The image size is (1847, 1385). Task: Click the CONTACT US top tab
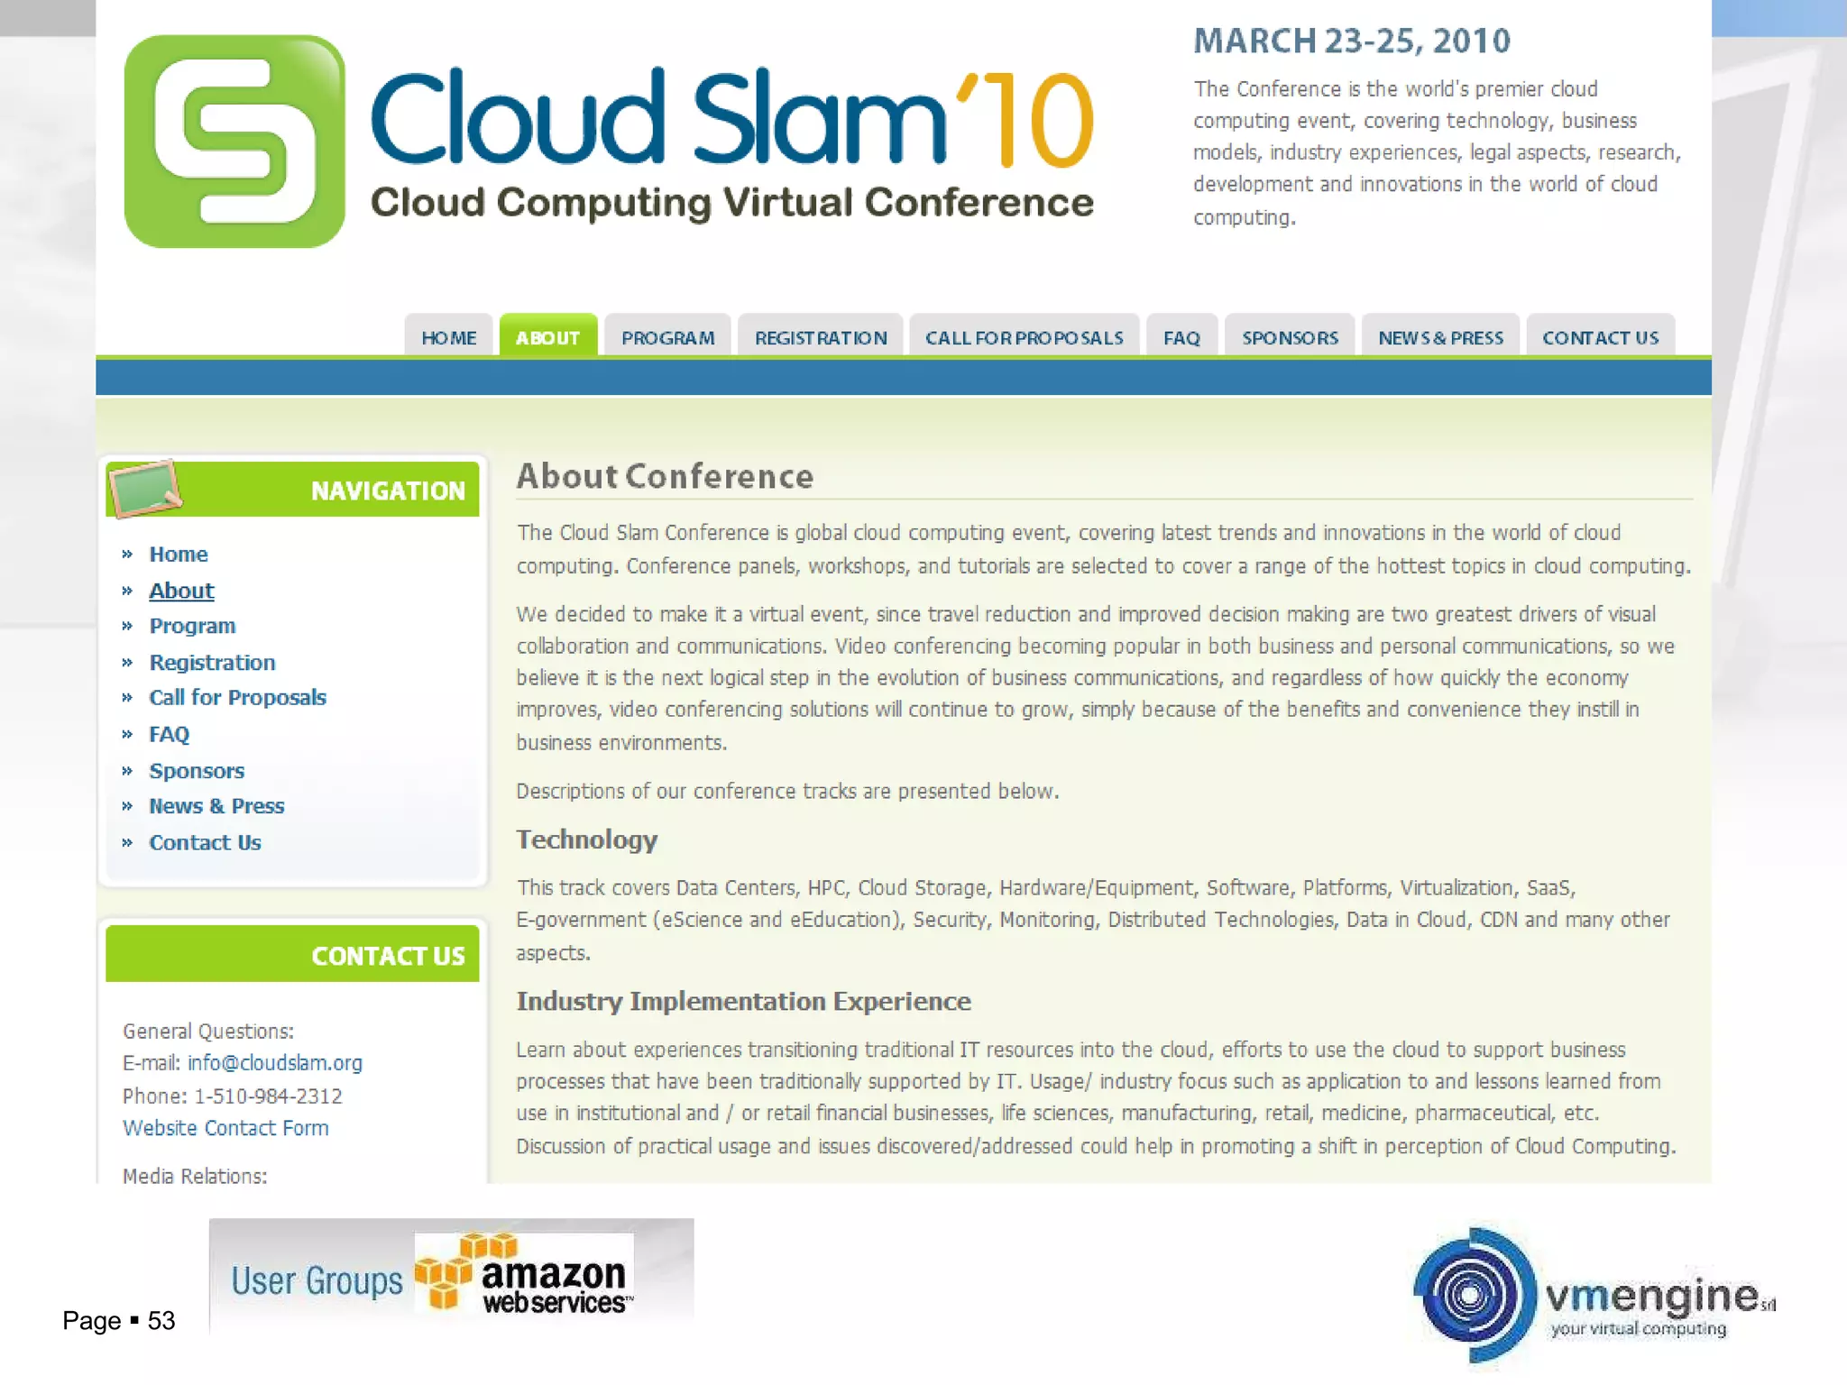1600,338
